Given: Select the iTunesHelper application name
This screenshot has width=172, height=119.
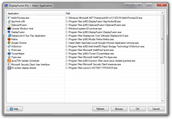Looking at the screenshot, I should [x=18, y=54].
